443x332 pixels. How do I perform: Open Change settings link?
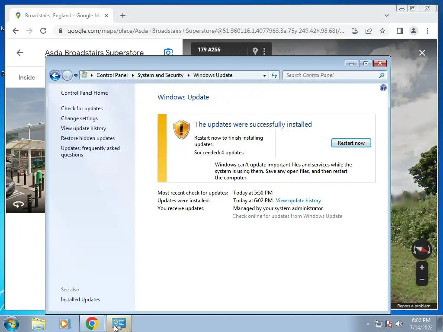pos(80,118)
